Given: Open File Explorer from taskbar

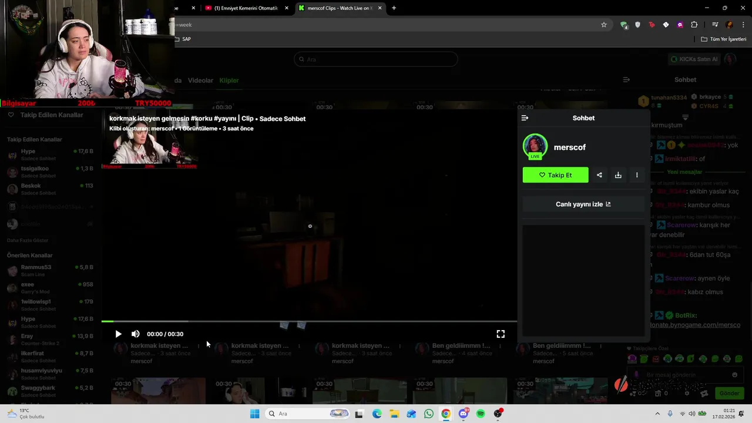Looking at the screenshot, I should pos(394,414).
